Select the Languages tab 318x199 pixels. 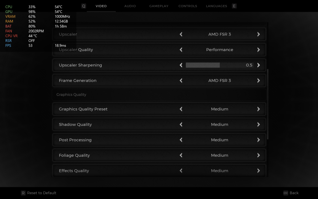coord(216,6)
